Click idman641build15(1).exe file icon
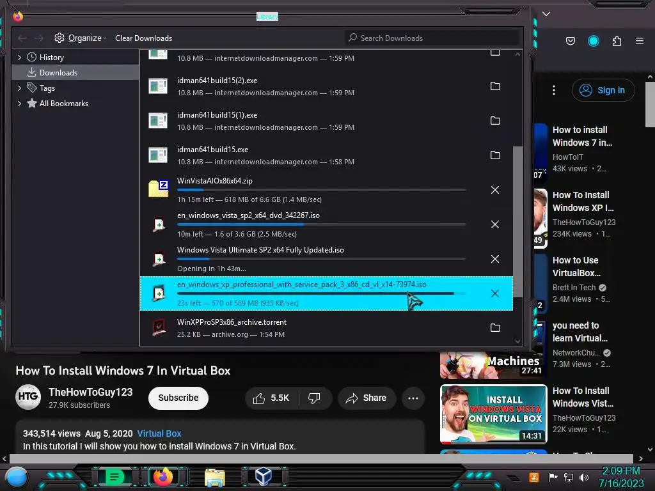This screenshot has height=491, width=655. tap(158, 121)
